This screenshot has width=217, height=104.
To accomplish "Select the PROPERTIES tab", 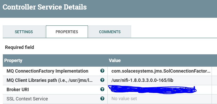I will tap(67, 32).
